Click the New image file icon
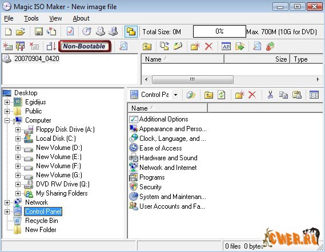Screen dimensions: 325x252 9,31
